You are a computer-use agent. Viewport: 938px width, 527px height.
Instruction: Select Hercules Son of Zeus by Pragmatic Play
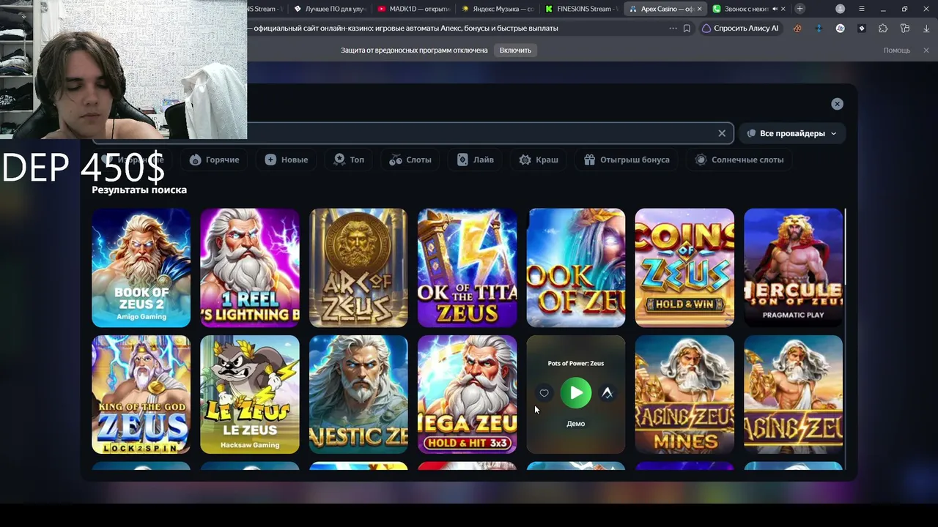(793, 268)
